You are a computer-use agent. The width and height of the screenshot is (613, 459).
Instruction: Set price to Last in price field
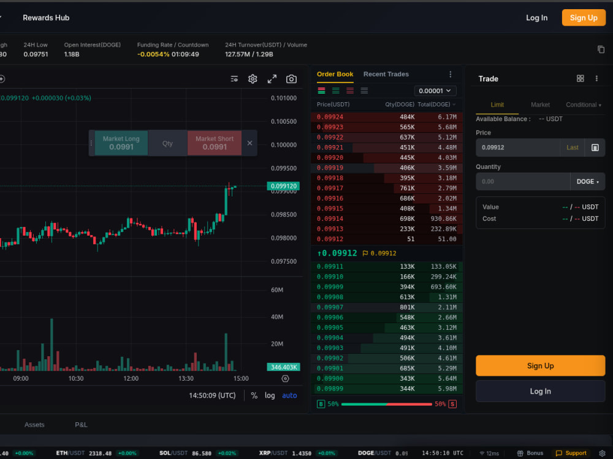pyautogui.click(x=573, y=147)
